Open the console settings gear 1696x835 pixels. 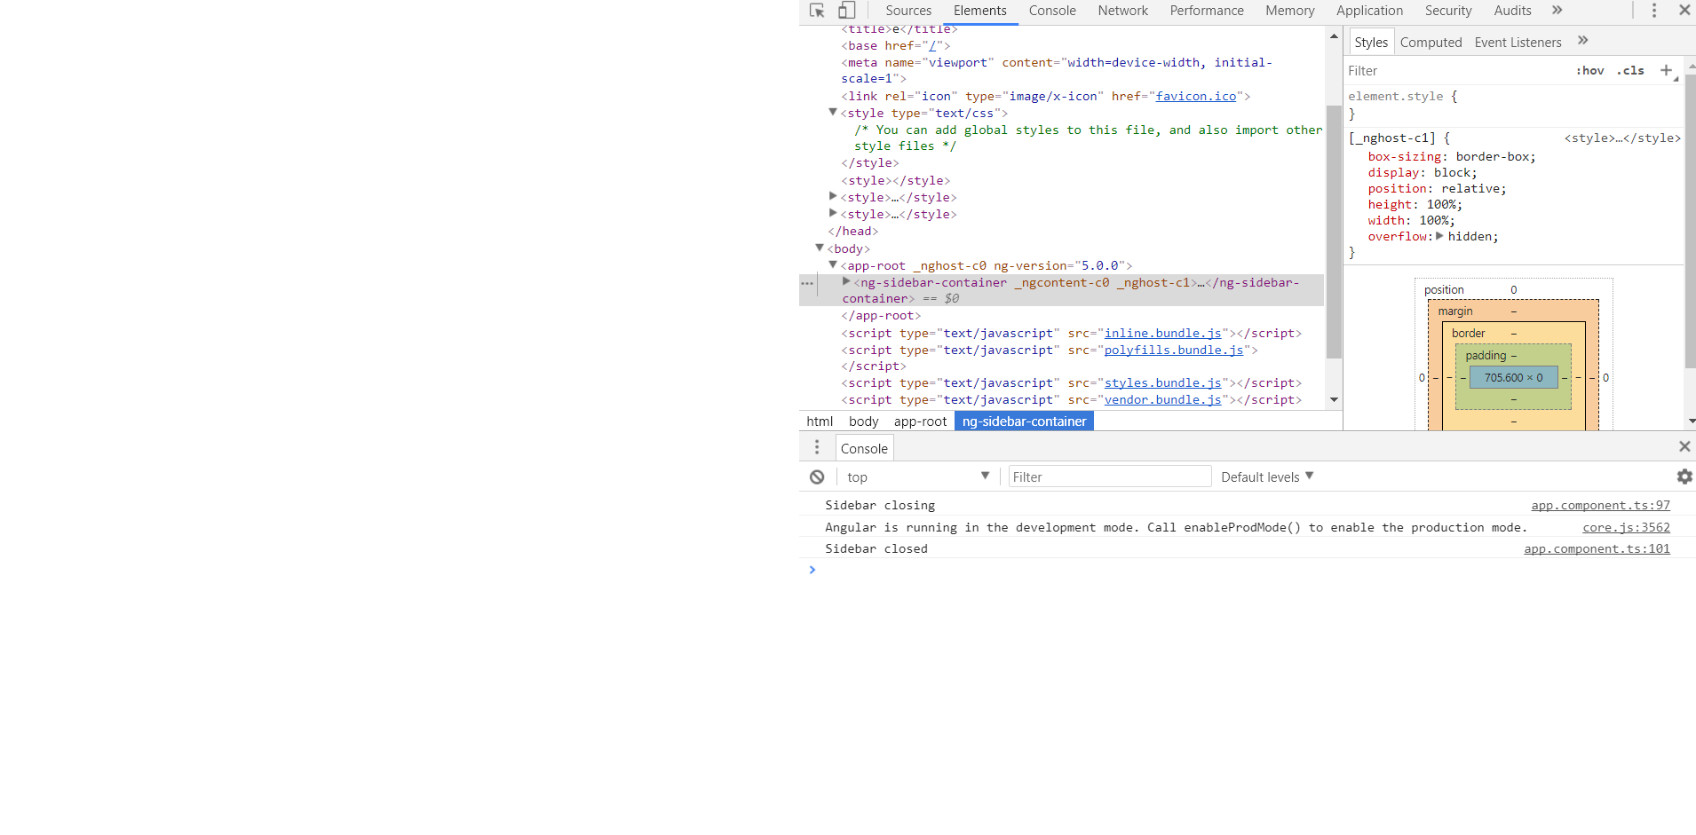click(1684, 477)
